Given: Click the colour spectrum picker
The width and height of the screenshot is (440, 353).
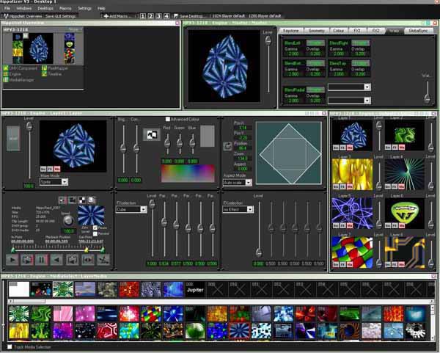Looking at the screenshot, I should pyautogui.click(x=188, y=173).
